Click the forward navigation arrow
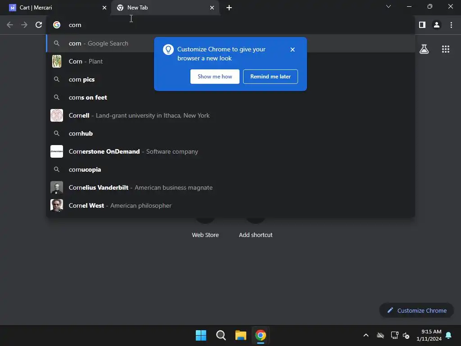Viewport: 461px width, 346px height. click(24, 25)
